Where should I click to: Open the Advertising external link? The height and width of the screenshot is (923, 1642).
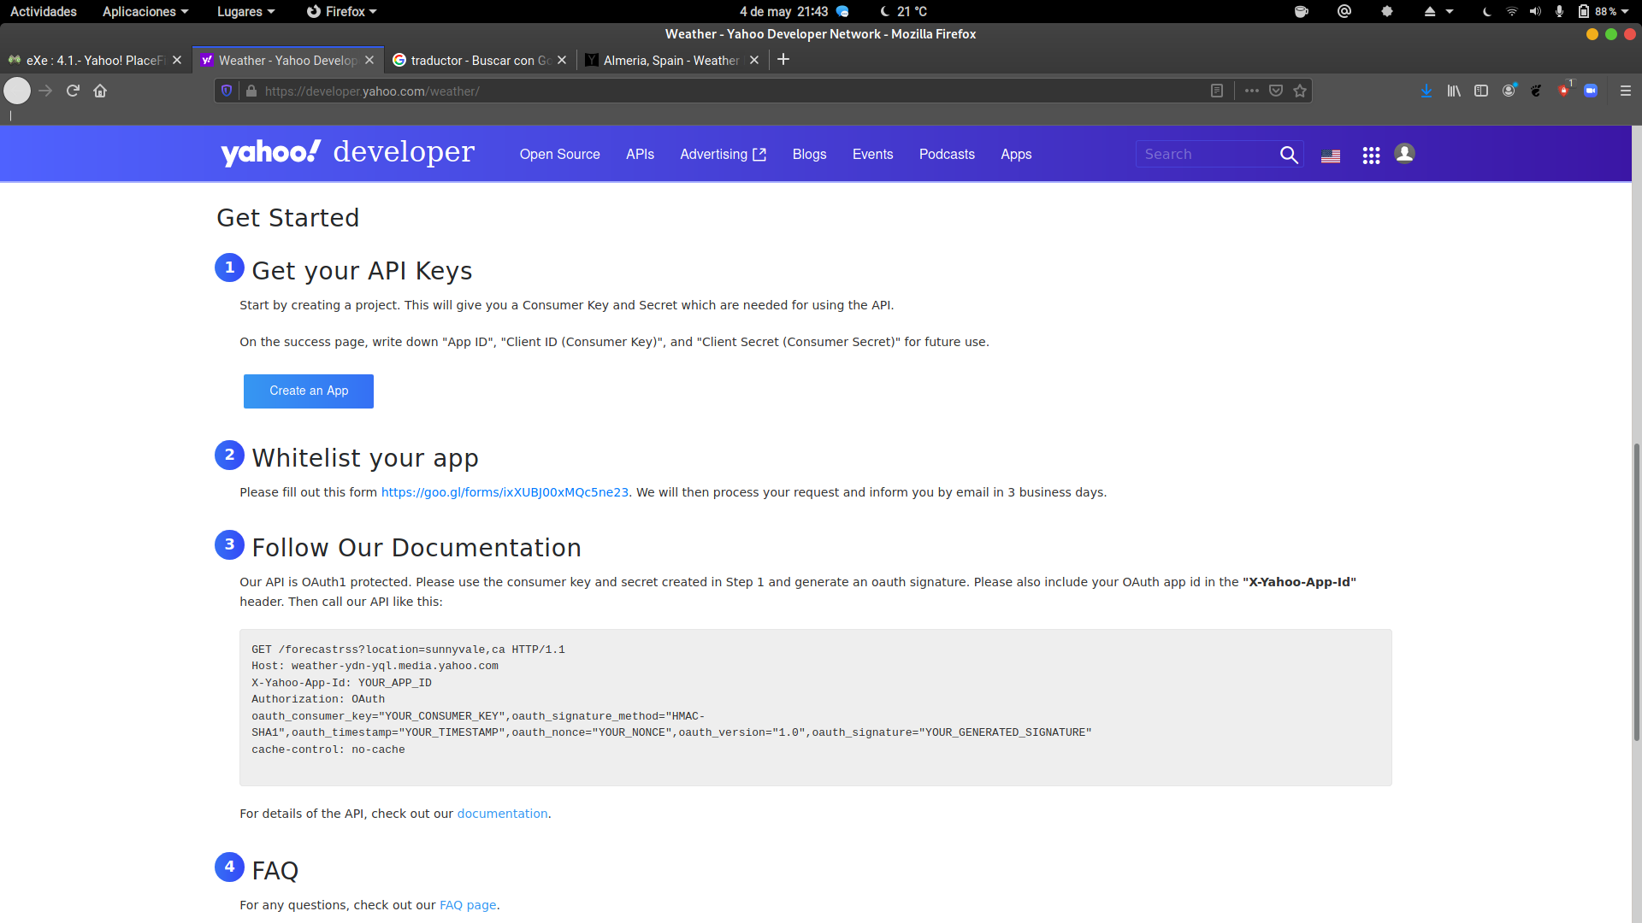pyautogui.click(x=723, y=155)
